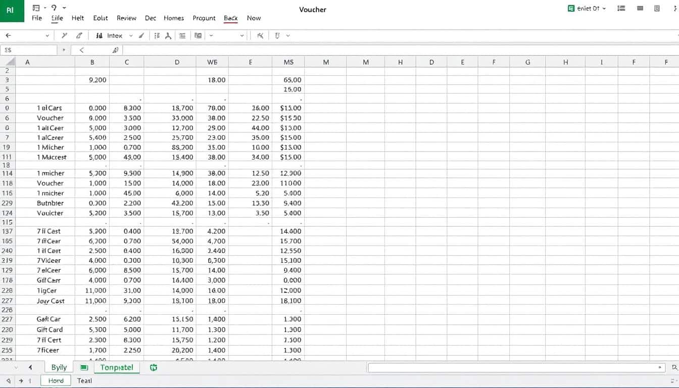Click the back arrow in the toolbar

coord(8,35)
